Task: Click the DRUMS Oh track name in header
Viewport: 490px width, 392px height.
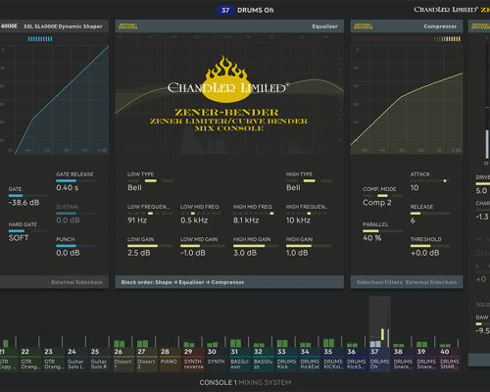Action: [x=256, y=10]
